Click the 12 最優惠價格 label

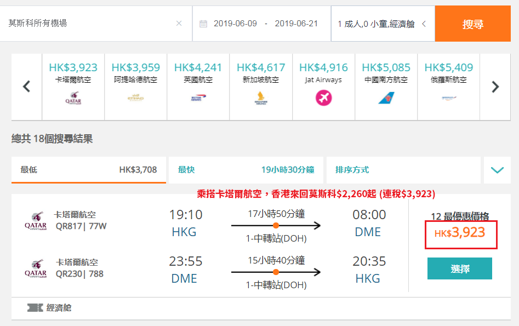click(460, 216)
